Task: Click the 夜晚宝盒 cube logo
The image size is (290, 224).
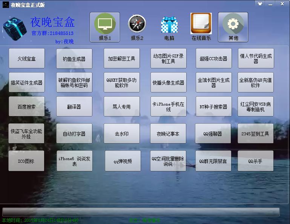Action: [15, 29]
